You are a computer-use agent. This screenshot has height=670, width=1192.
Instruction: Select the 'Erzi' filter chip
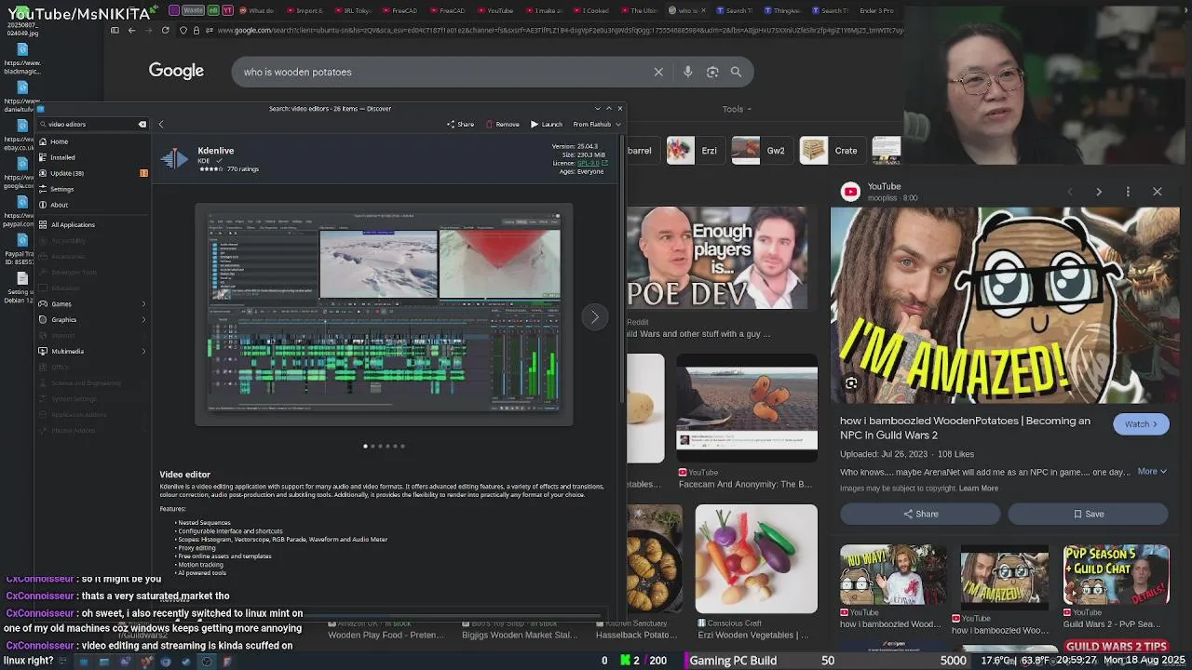pyautogui.click(x=697, y=151)
